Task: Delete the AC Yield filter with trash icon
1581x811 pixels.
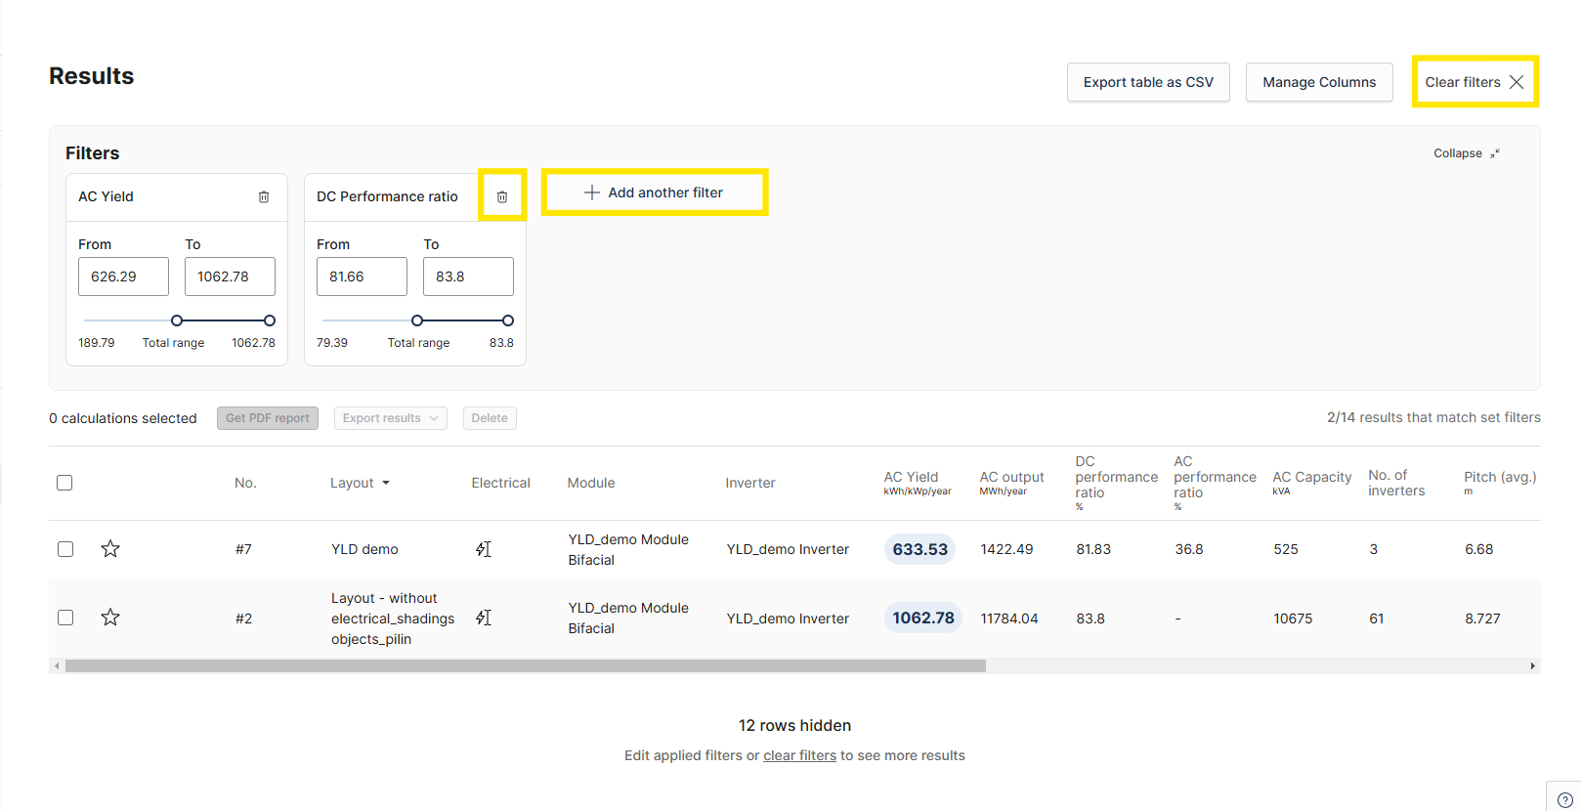Action: (x=264, y=196)
